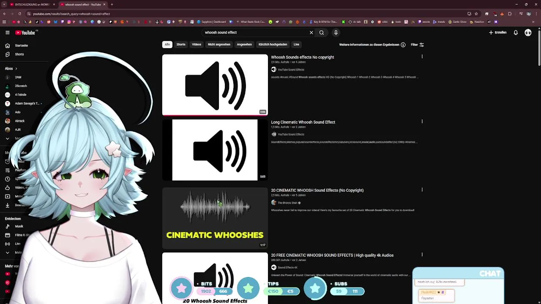The height and width of the screenshot is (304, 541).
Task: Click the search magnifier button
Action: (x=322, y=33)
